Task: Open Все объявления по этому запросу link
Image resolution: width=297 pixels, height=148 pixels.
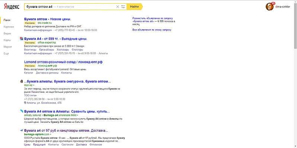Action: click(x=152, y=30)
